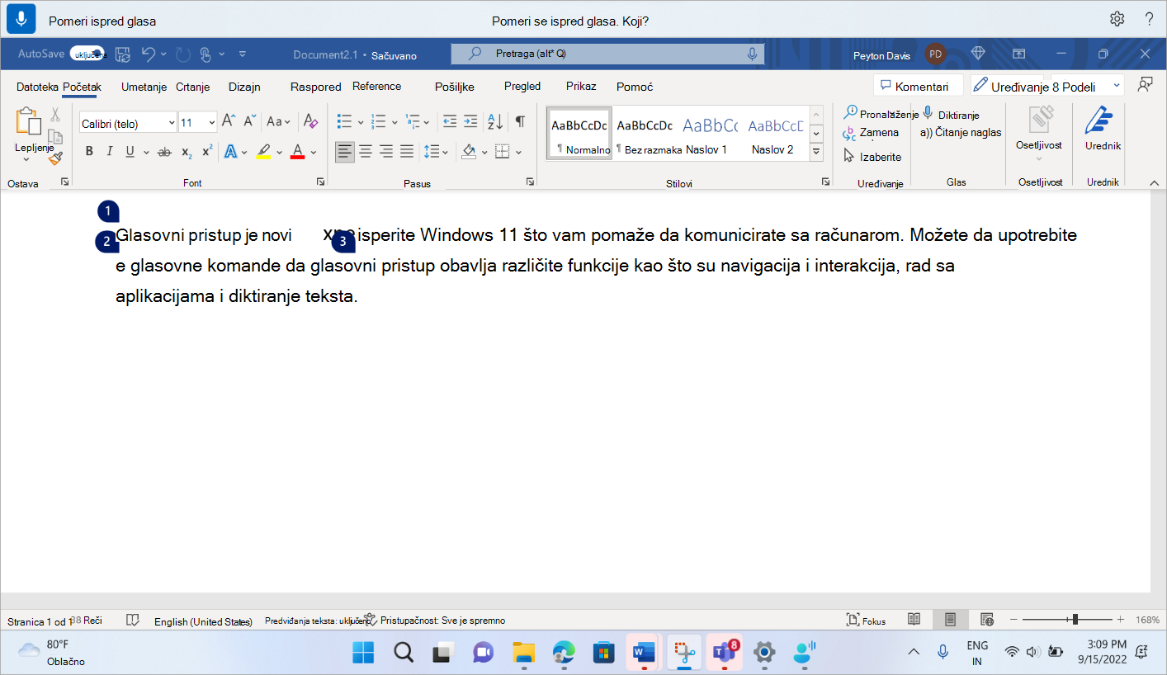Open the Datoteka tab
The height and width of the screenshot is (675, 1167).
pyautogui.click(x=37, y=86)
